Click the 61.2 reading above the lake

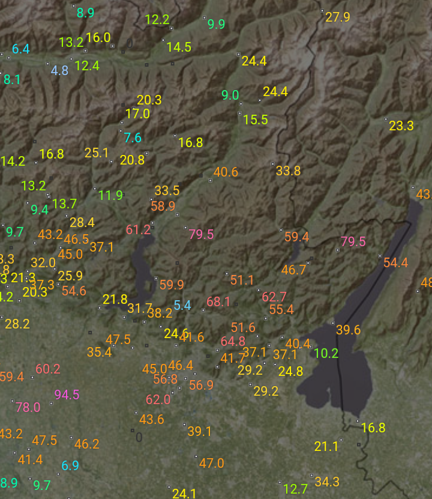point(139,229)
